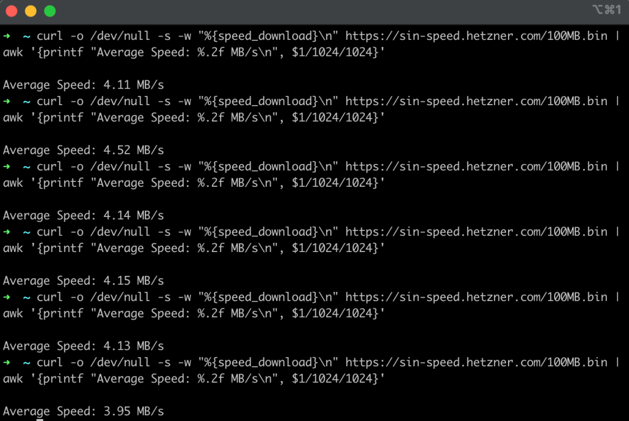Viewport: 629px width, 421px height.
Task: Select the Average Speed: 4.13 MB/s line
Action: 84,346
